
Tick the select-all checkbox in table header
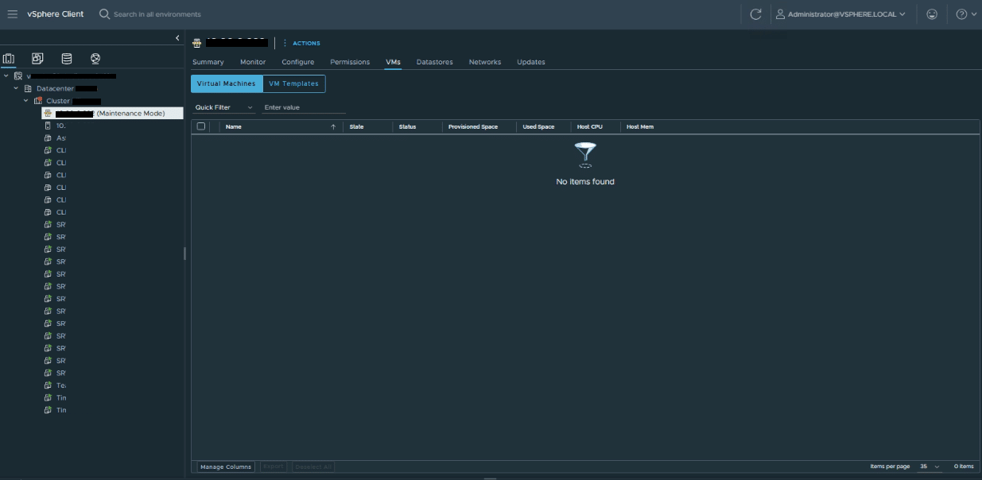(x=201, y=126)
